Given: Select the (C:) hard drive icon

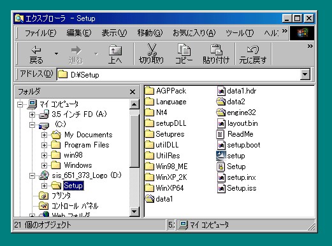Looking at the screenshot, I should tap(44, 125).
